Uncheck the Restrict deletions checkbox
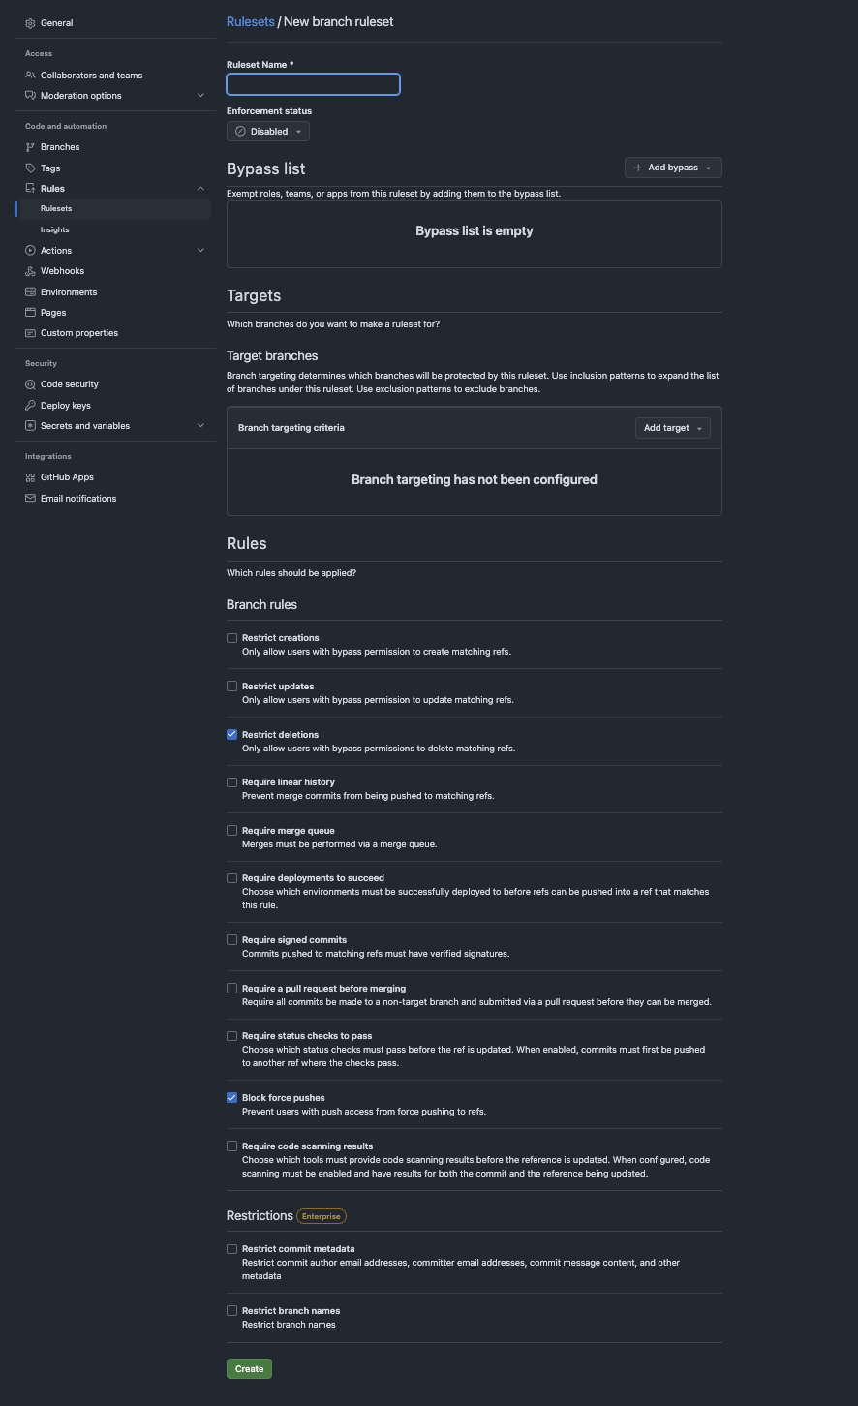This screenshot has width=858, height=1406. coord(232,735)
